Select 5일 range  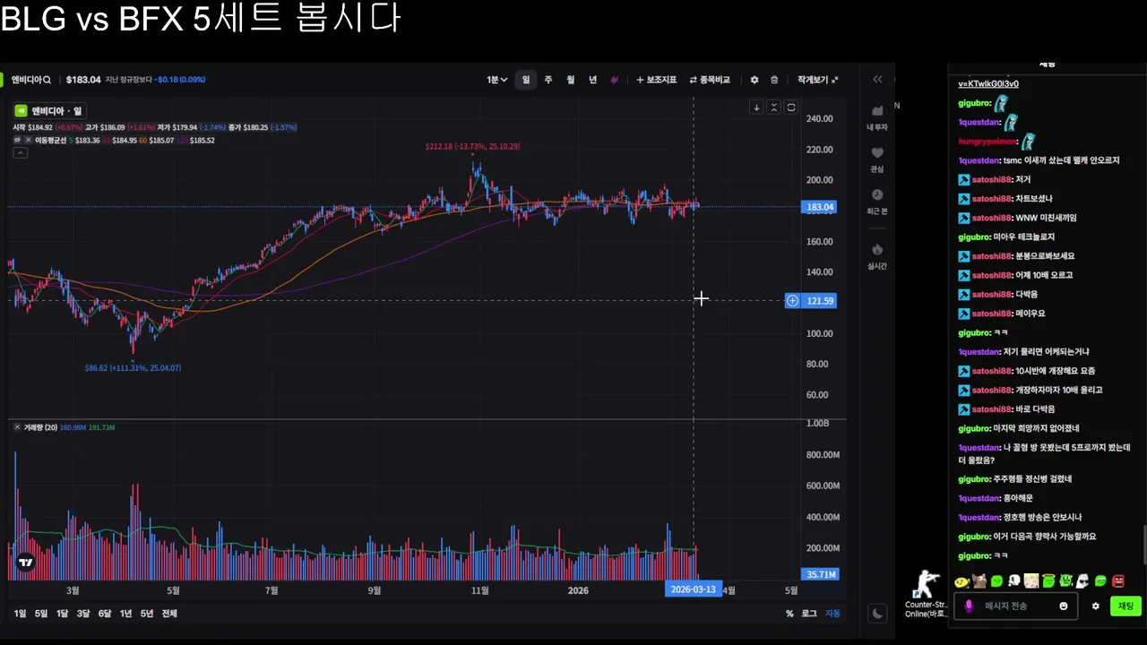[41, 614]
